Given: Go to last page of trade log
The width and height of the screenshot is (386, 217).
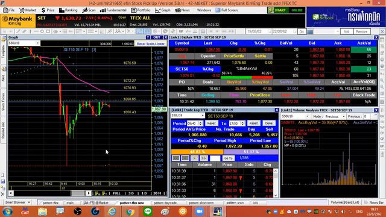Looking at the screenshot, I should pos(204,158).
